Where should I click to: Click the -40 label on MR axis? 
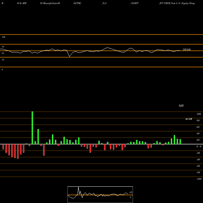click(x=198, y=160)
